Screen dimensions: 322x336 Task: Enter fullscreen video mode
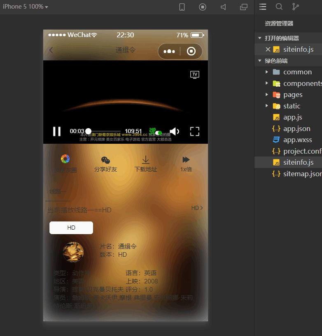(x=194, y=131)
